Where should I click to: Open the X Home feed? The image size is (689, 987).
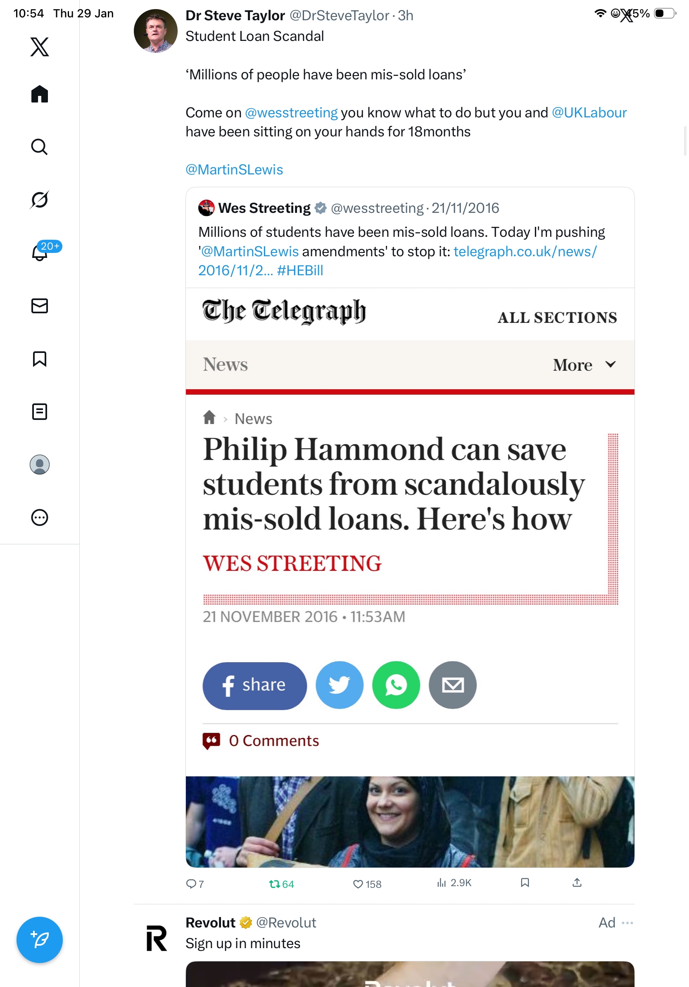click(x=40, y=94)
